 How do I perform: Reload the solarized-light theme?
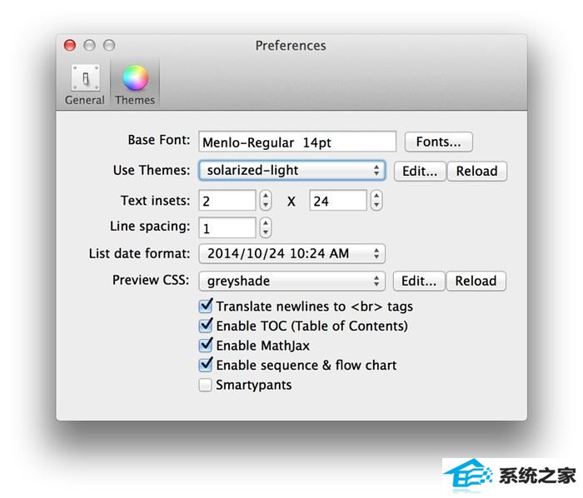pyautogui.click(x=476, y=171)
